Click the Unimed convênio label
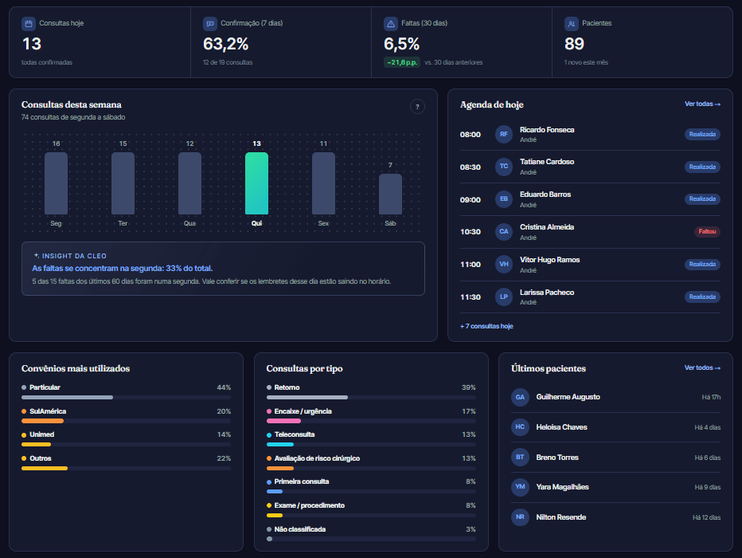The image size is (742, 558). pos(42,434)
